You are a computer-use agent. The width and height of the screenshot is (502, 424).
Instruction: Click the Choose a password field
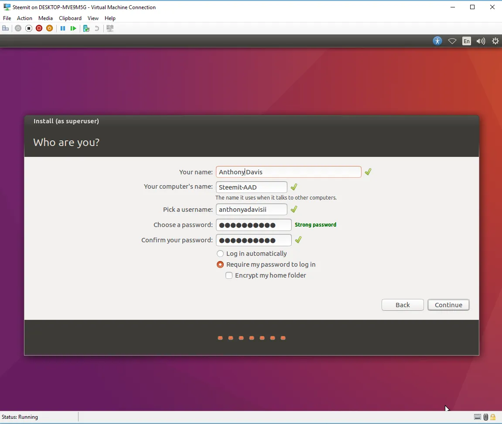point(253,225)
